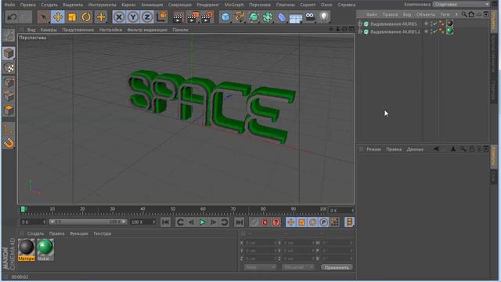Go to end of animation button
The width and height of the screenshot is (501, 282).
point(239,222)
